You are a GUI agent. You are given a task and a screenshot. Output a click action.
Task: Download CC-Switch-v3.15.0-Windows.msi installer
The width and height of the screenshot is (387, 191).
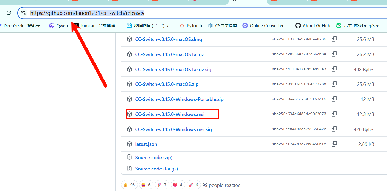click(x=170, y=114)
